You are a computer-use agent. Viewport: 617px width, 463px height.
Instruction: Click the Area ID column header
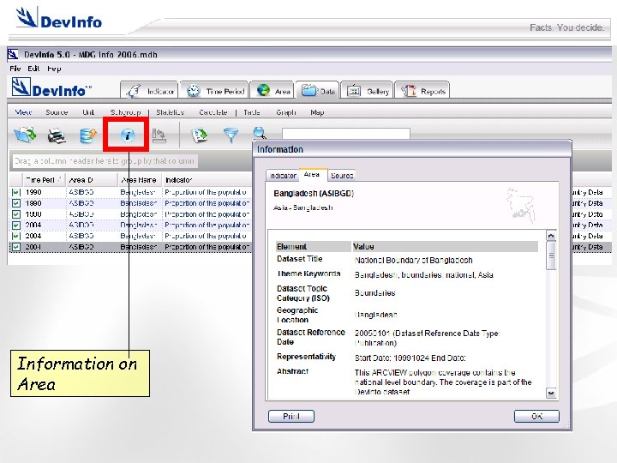[x=92, y=180]
